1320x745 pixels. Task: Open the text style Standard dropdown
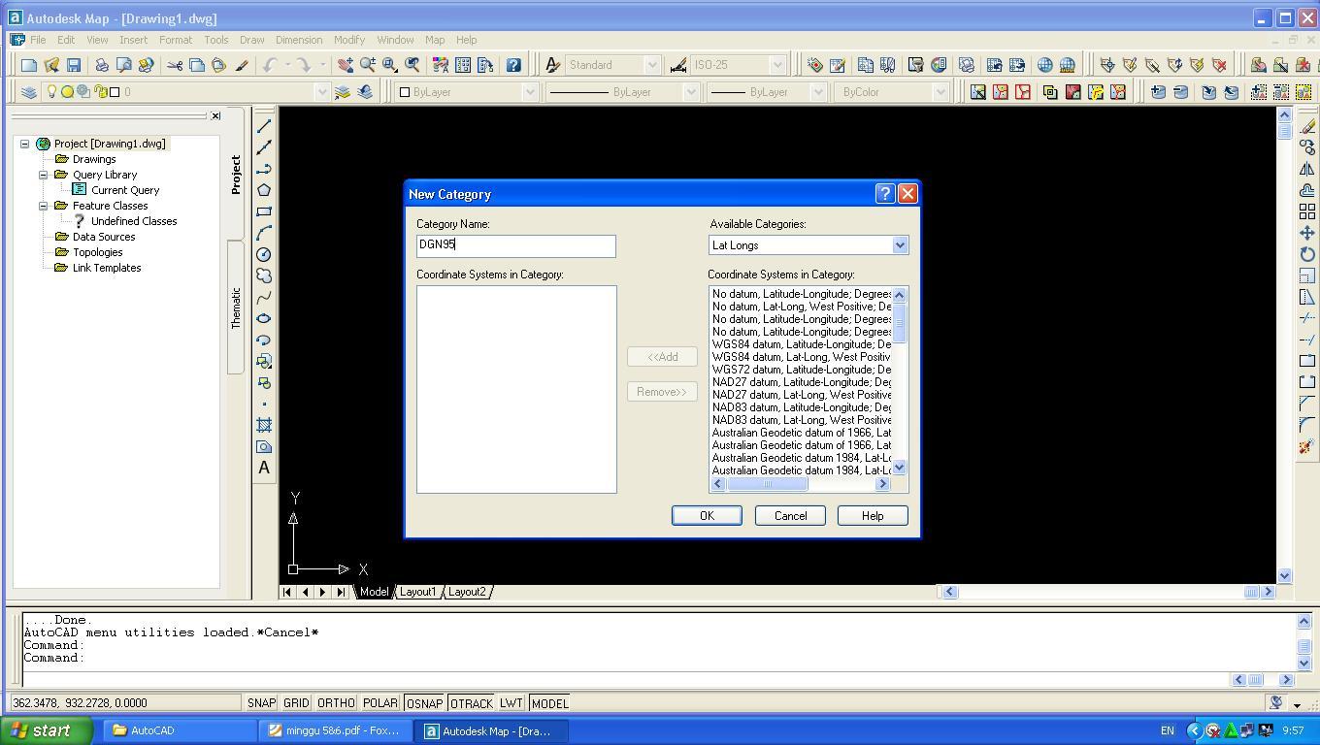click(x=652, y=65)
